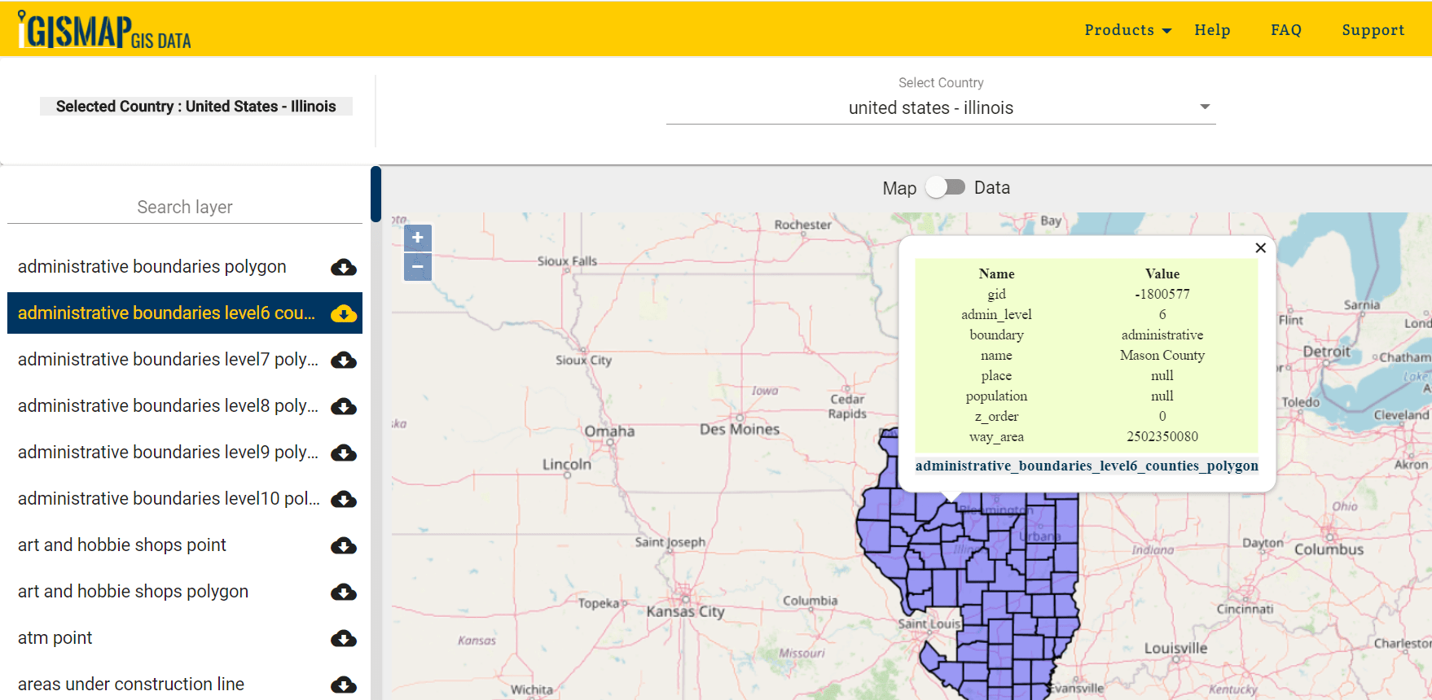Open the IGISMAP GIS Data logo homepage

(x=104, y=30)
